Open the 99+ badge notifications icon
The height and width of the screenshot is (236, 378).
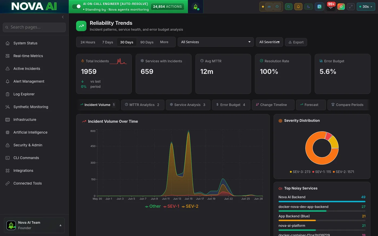pyautogui.click(x=331, y=6)
